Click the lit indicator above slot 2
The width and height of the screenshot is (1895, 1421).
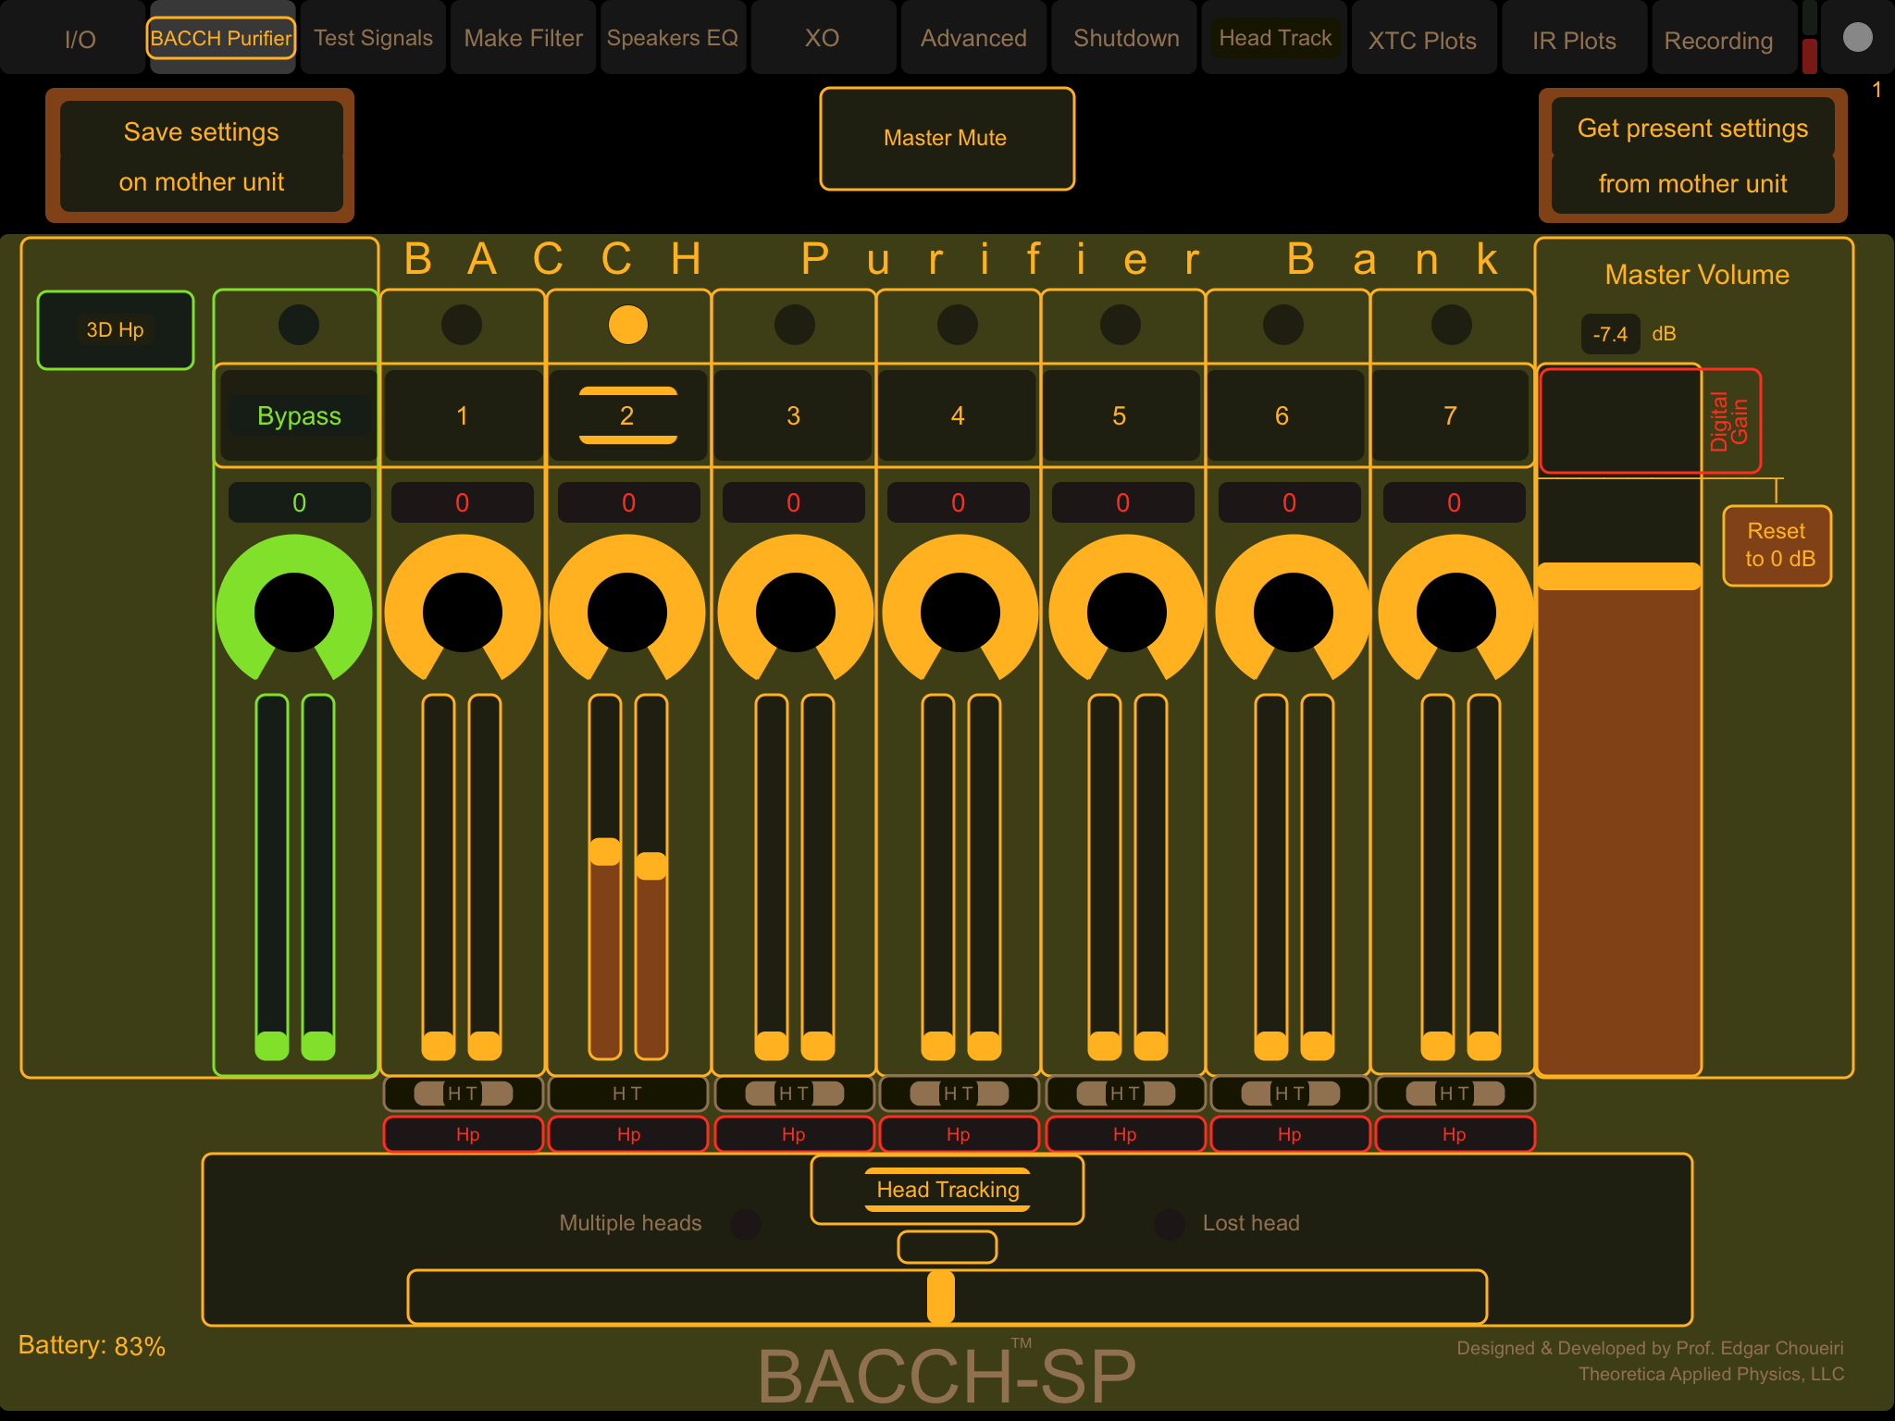click(x=628, y=325)
